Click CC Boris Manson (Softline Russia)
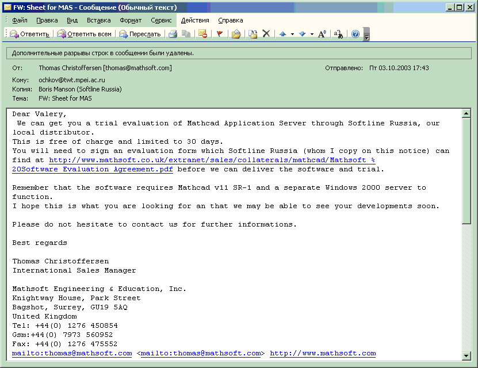Viewport: 478px width, 368px height. pos(80,89)
